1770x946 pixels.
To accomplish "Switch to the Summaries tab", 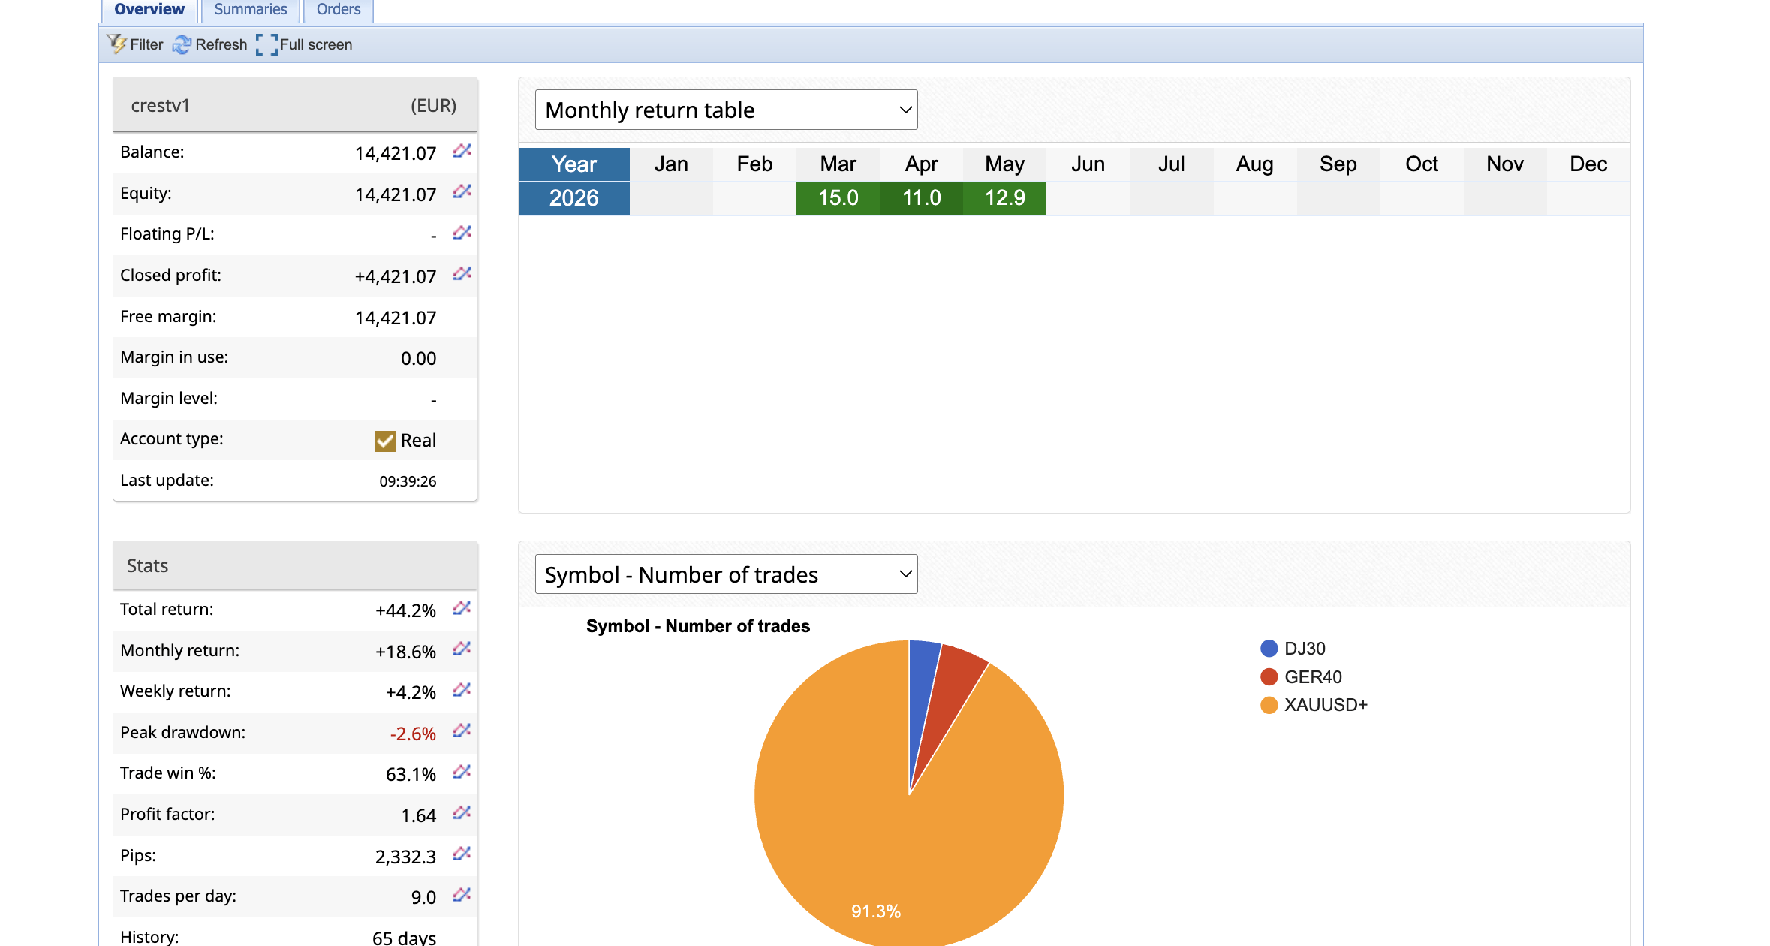I will point(250,10).
